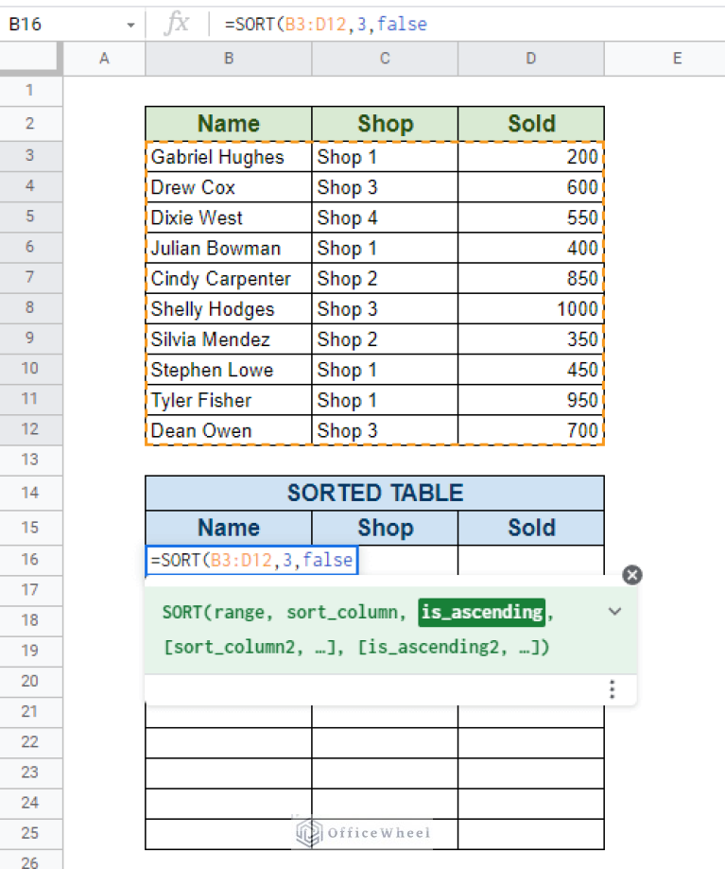Click the false argument in the formula bar

click(x=402, y=24)
